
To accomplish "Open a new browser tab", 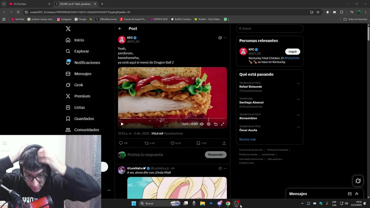I will tap(102, 4).
